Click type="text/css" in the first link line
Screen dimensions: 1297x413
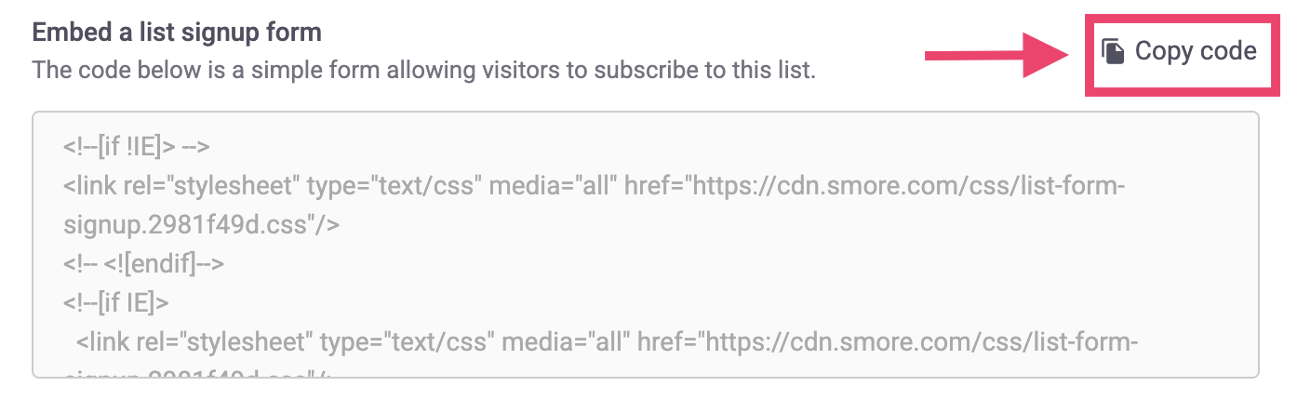pyautogui.click(x=392, y=186)
